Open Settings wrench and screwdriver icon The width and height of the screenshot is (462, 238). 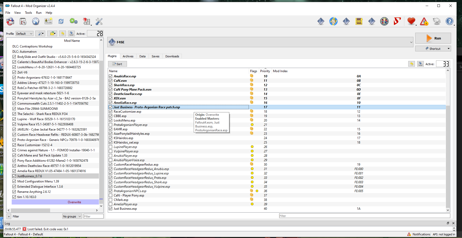point(99,21)
